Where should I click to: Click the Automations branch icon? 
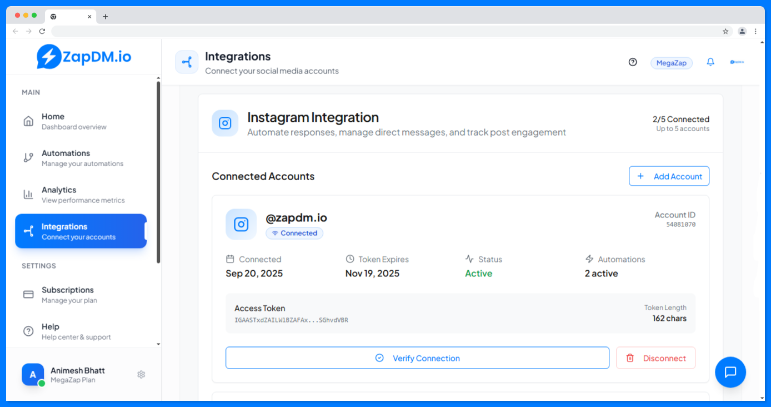pyautogui.click(x=28, y=158)
